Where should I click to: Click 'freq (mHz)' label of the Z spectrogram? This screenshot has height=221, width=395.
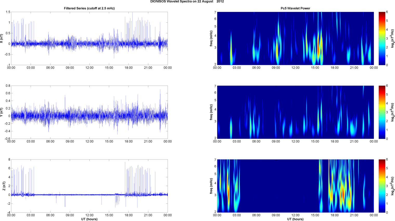pos(211,186)
